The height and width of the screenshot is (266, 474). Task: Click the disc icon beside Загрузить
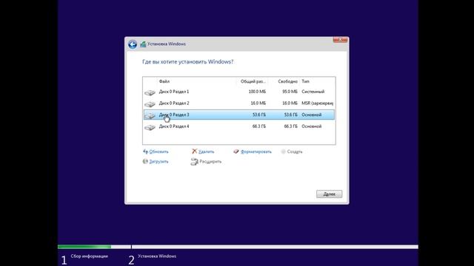145,161
